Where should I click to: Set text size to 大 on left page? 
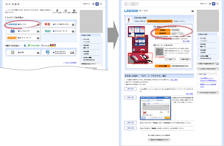coord(93,4)
